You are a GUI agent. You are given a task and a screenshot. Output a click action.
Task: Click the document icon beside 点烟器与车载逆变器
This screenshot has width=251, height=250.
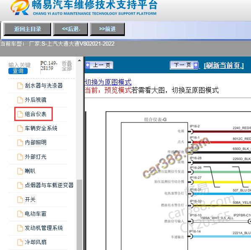click(20, 186)
